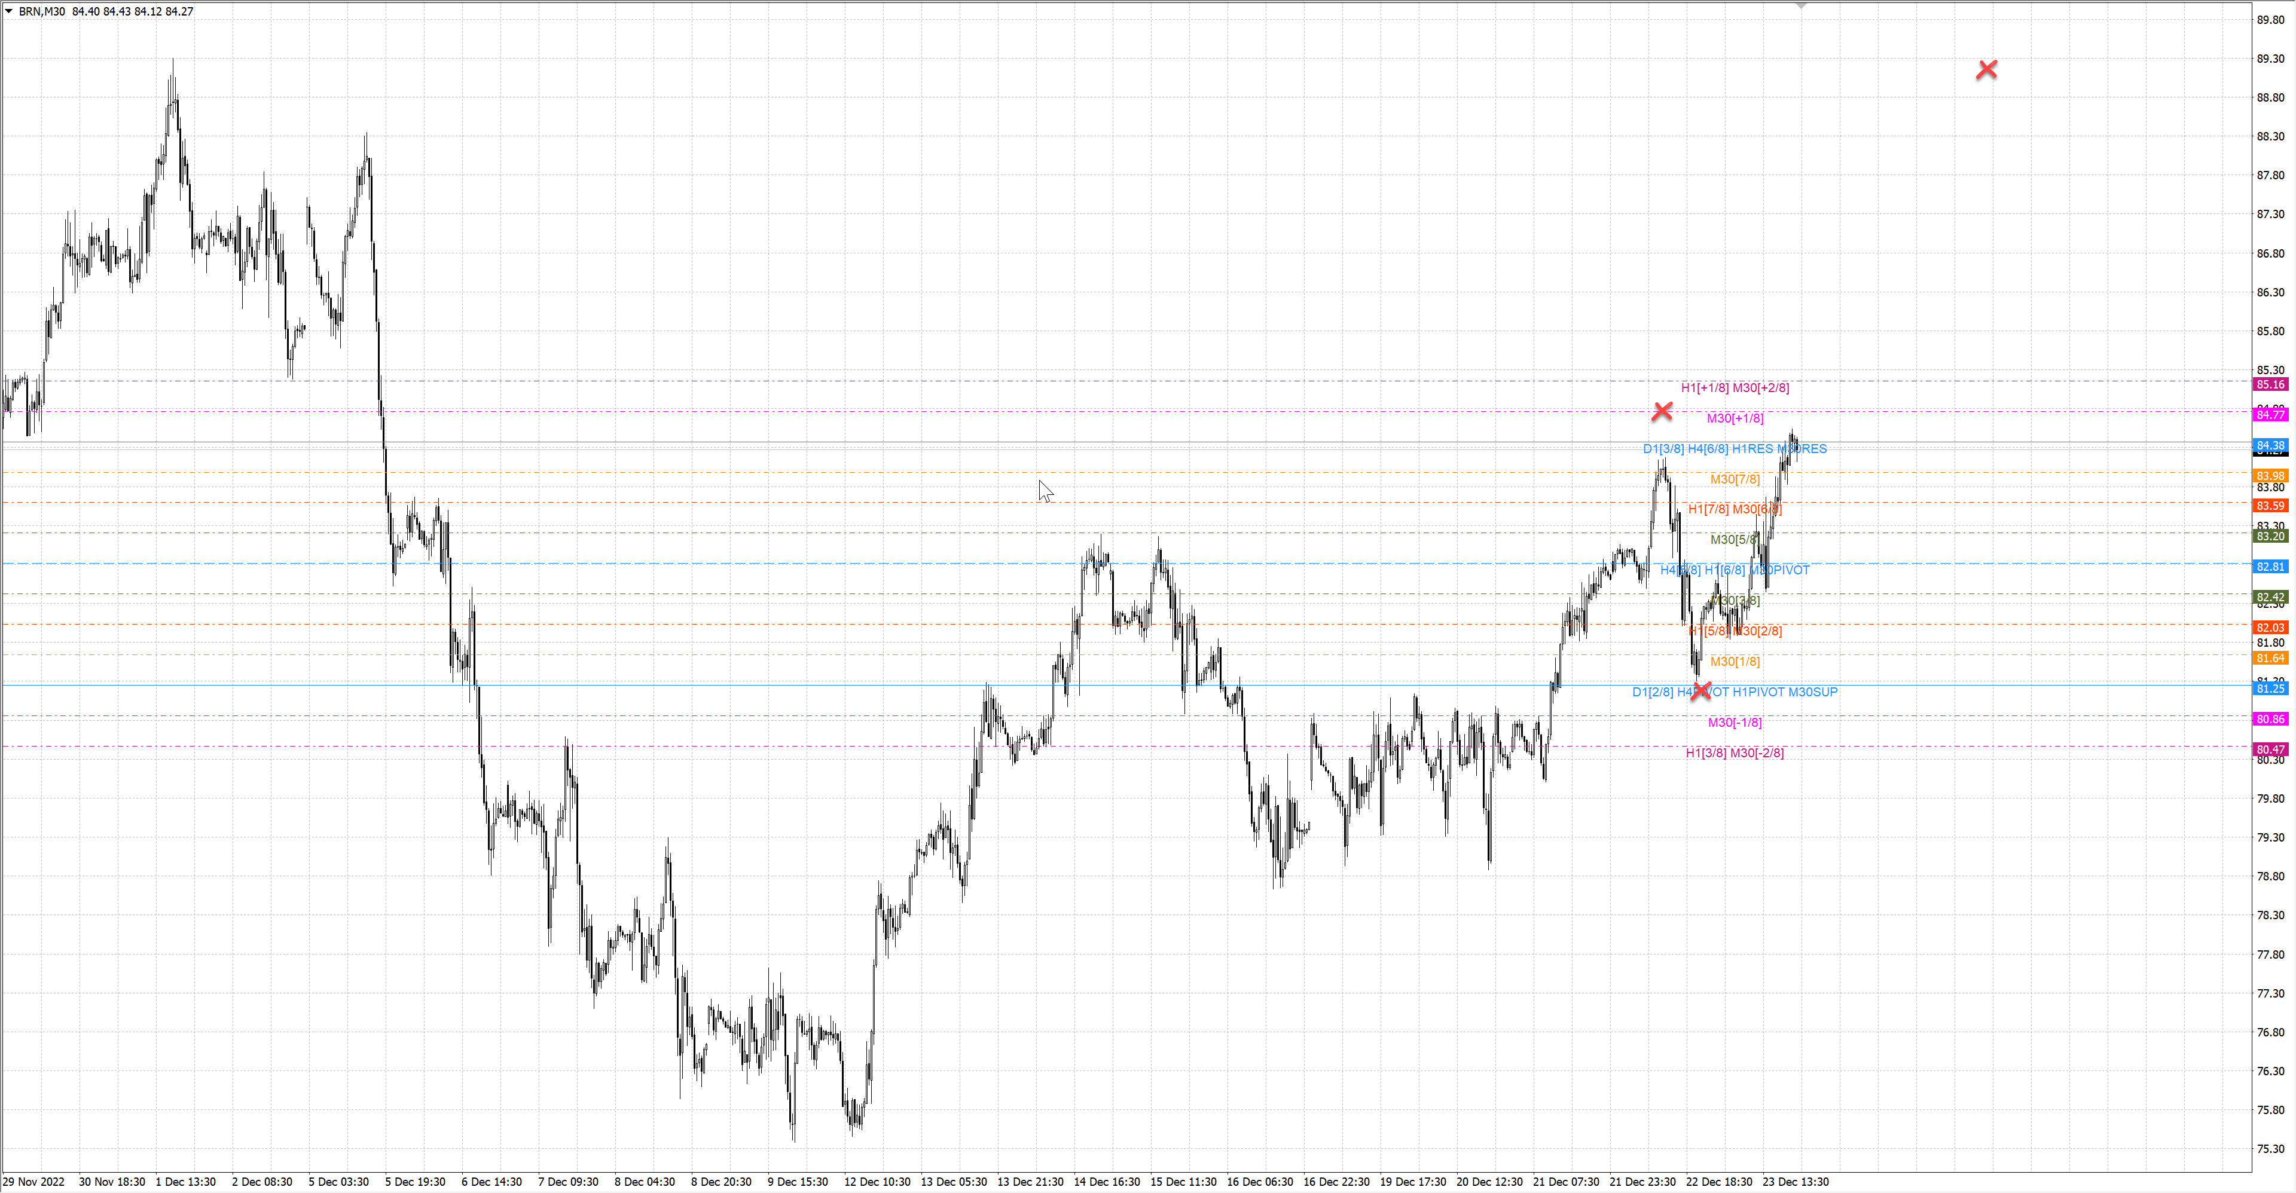
Task: Click the dropdown triangle beside BRN,M30
Action: pos(9,11)
